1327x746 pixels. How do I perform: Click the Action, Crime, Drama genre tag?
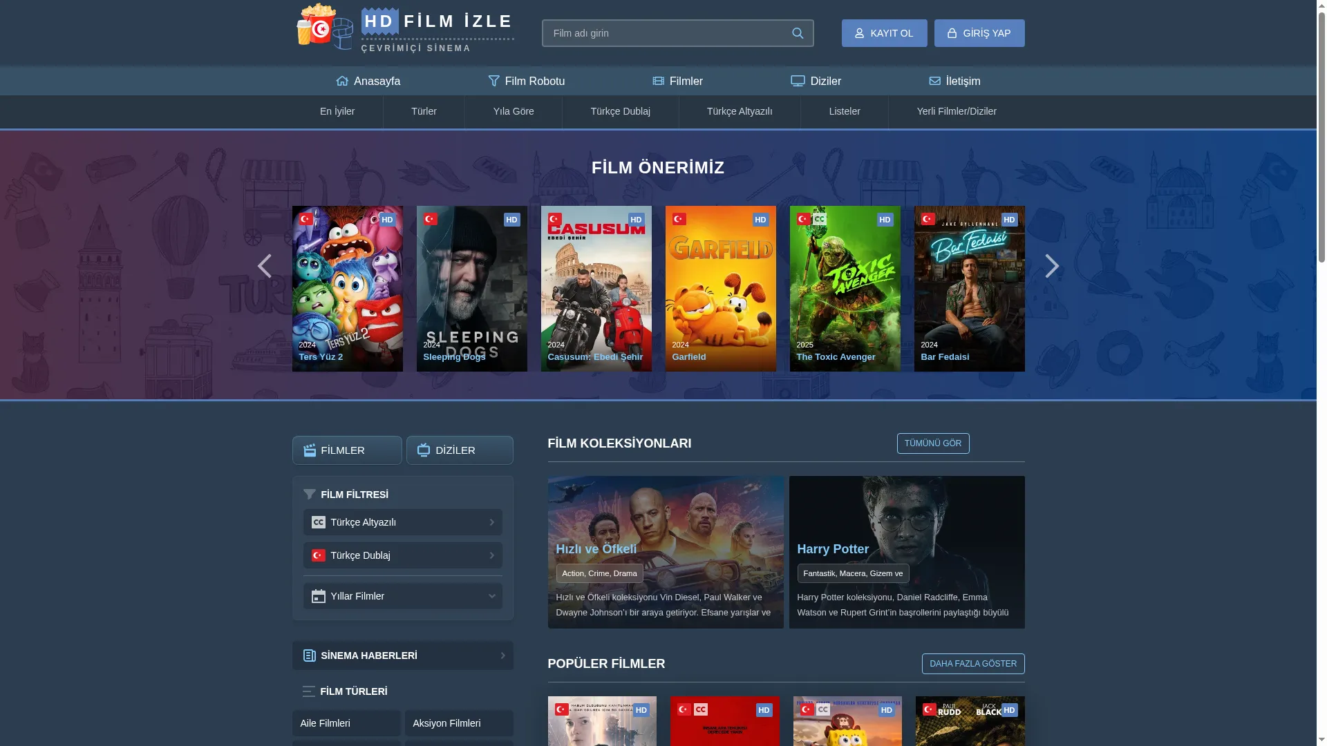point(600,573)
